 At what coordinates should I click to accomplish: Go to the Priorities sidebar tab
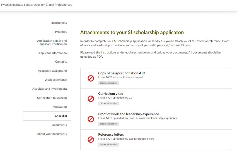click(61, 32)
